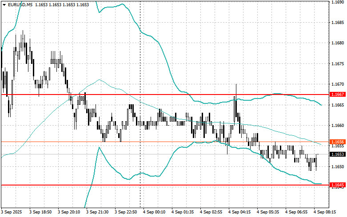Select the 1.1656 orange price label
This screenshot has width=347, height=217.
[x=338, y=142]
